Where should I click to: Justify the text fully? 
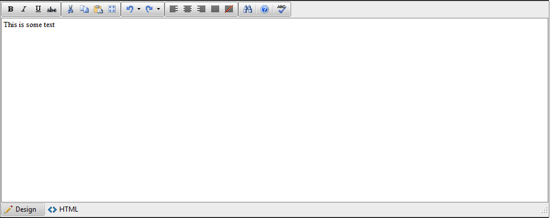pyautogui.click(x=215, y=9)
